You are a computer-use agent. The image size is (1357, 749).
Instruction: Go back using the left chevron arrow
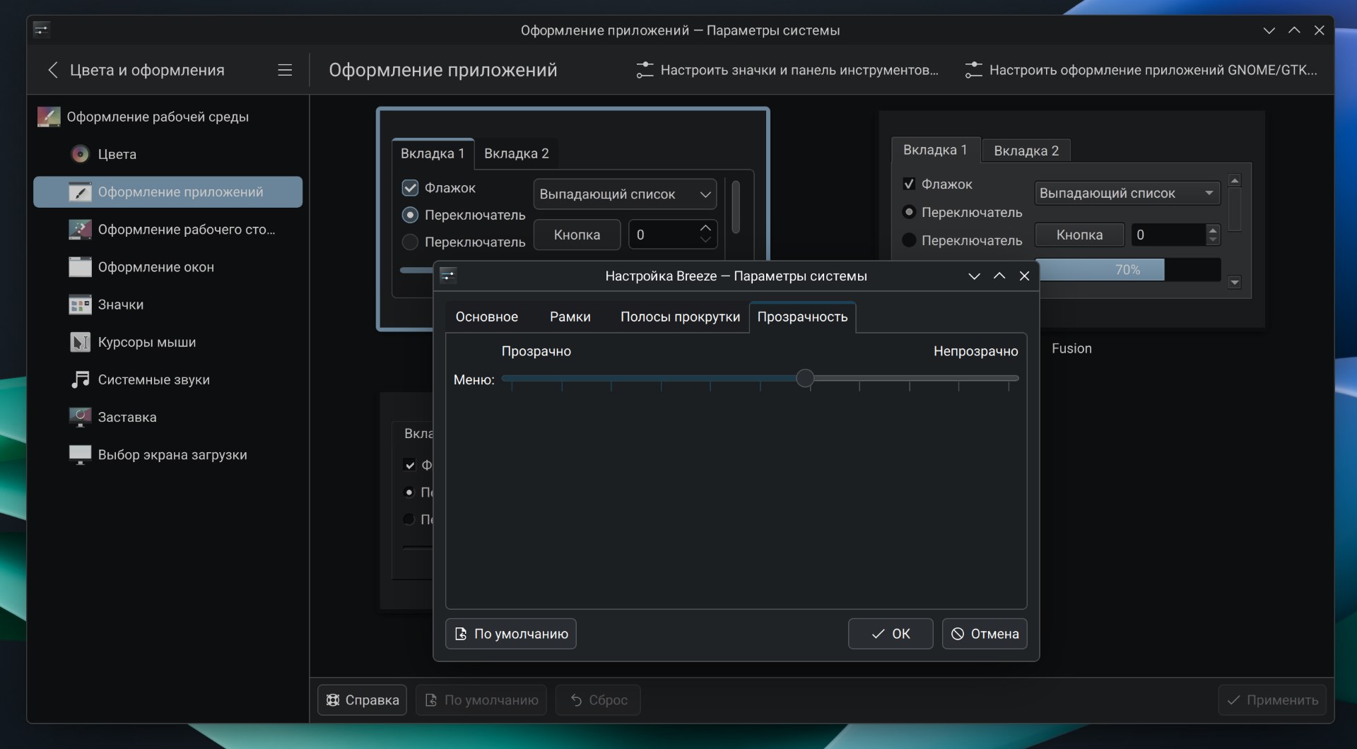click(x=53, y=70)
